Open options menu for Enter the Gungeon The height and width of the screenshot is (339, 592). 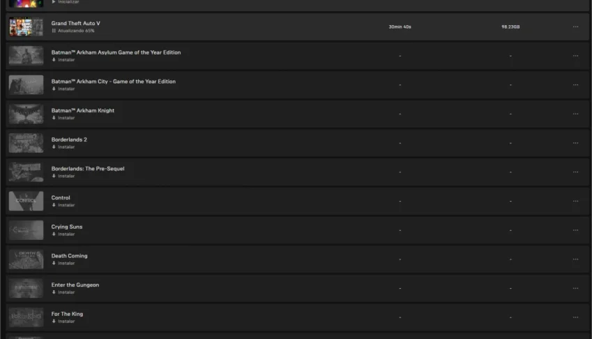[x=575, y=288]
